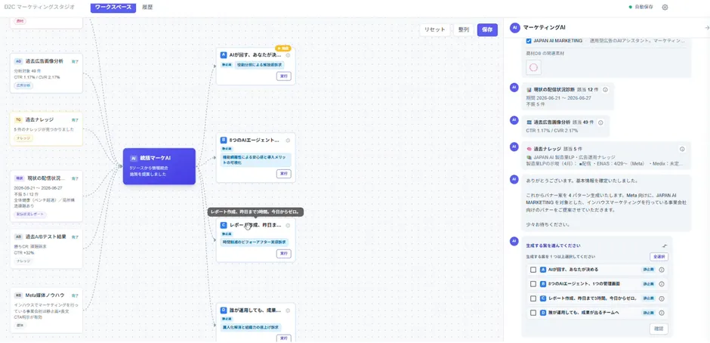The height and width of the screenshot is (343, 710).
Task: Collapse chat panel with arrow beside マーケティングAI
Action: [707, 28]
